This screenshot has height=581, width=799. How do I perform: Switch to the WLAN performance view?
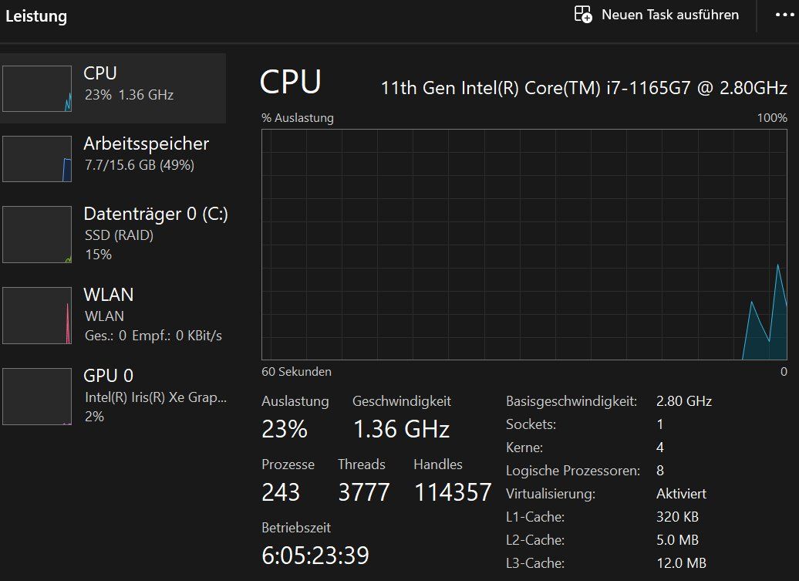tap(113, 315)
